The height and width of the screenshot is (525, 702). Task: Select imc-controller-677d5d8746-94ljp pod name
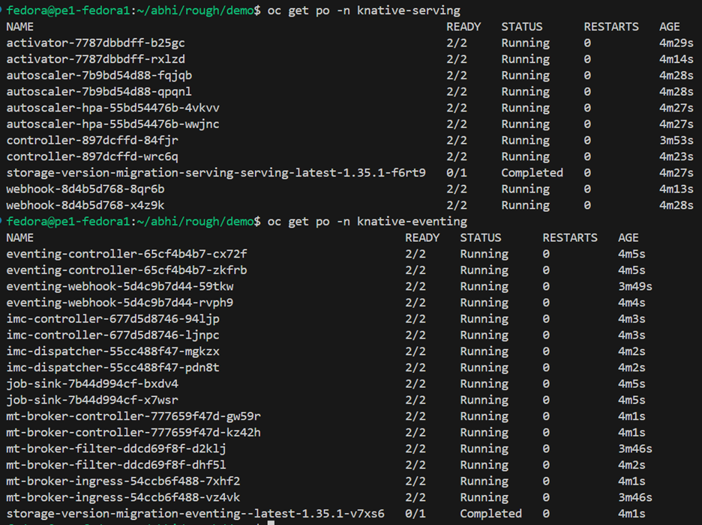112,319
